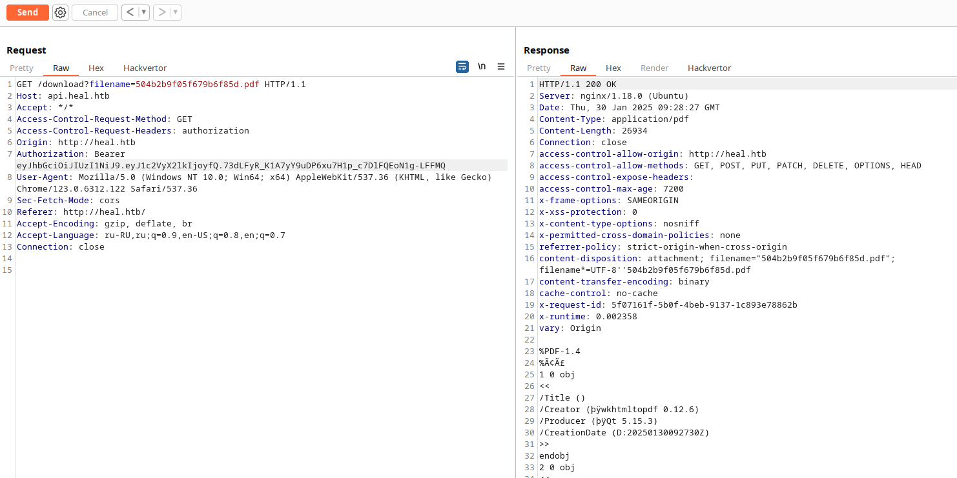Open the Response Hackvertor tab
This screenshot has width=957, height=478.
tap(709, 68)
